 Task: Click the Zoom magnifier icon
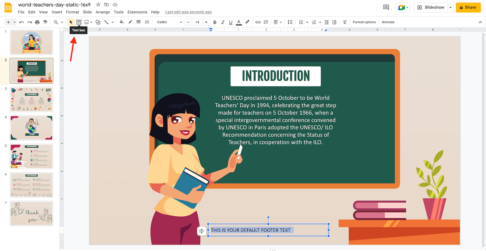pyautogui.click(x=56, y=22)
